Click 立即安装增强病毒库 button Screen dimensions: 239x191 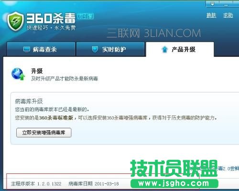44,133
